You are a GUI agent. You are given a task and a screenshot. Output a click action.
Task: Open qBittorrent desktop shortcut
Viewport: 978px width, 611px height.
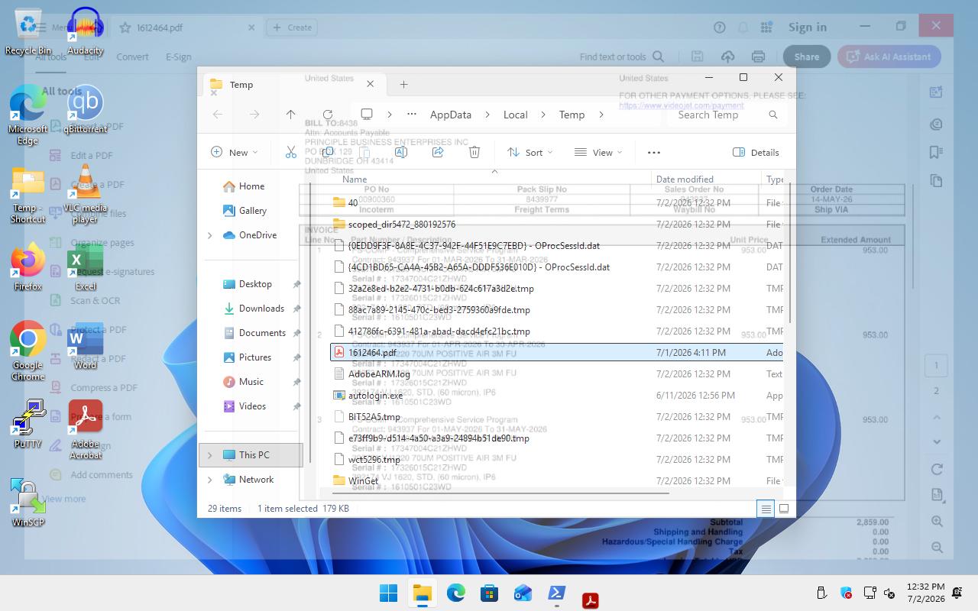click(x=85, y=109)
